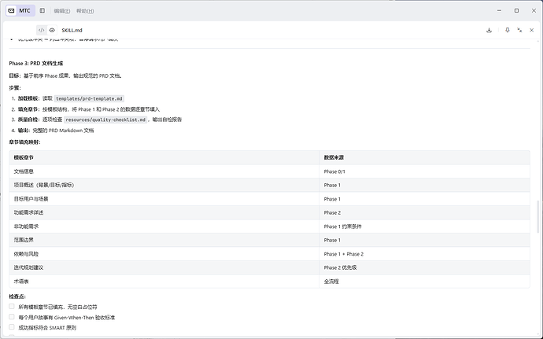The image size is (543, 339).
Task: Pin the SKILL.md preview panel
Action: click(508, 30)
